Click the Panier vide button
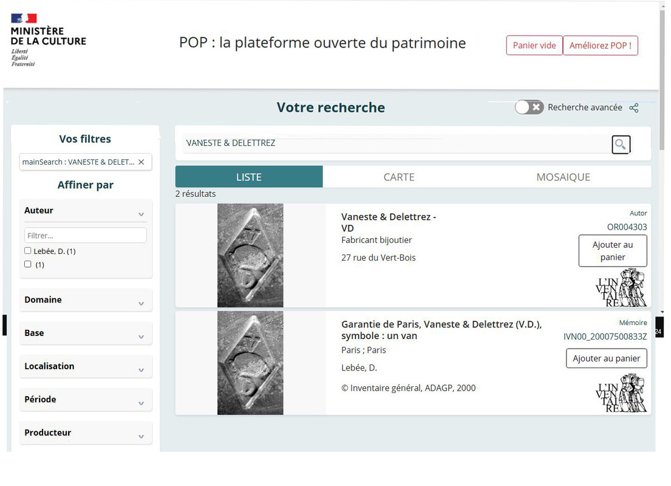Screen dimensions: 671x486 534,46
